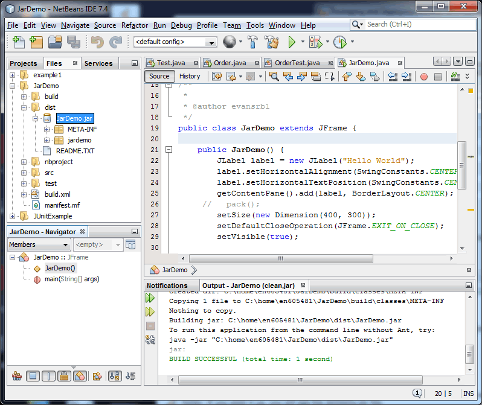Image resolution: width=482 pixels, height=405 pixels.
Task: Open the Members view dropdown in Navigator
Action: click(x=39, y=244)
